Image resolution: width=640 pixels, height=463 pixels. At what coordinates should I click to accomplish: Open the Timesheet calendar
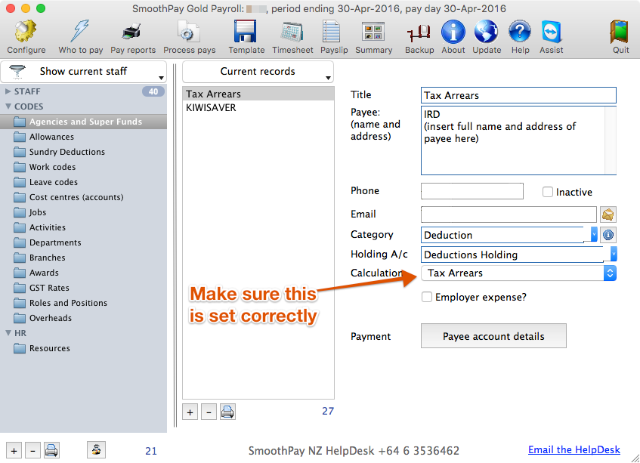coord(292,37)
